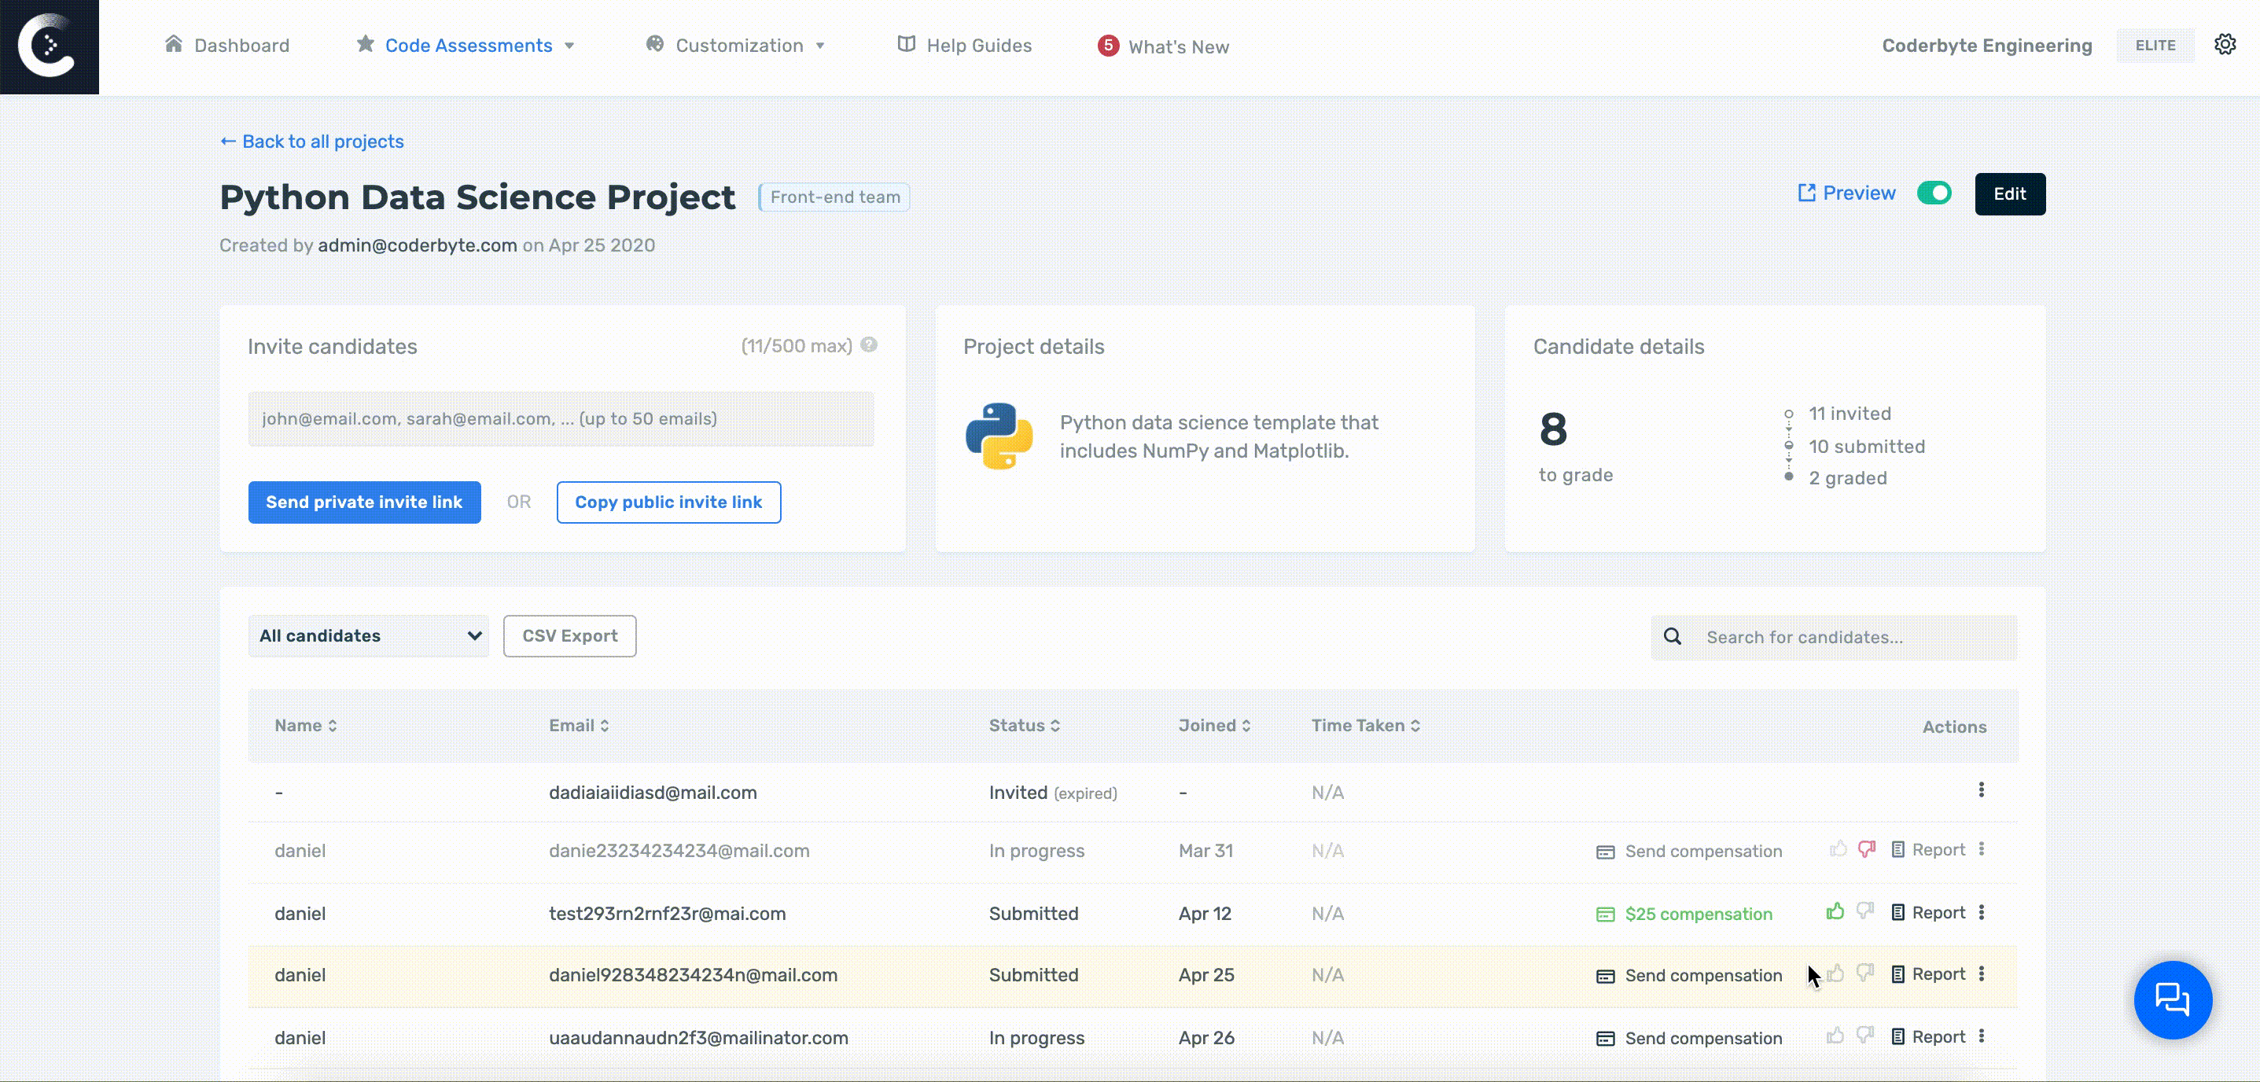Thumbs down candidate daniel928348234234n@mail.com
The height and width of the screenshot is (1082, 2260).
(1865, 973)
